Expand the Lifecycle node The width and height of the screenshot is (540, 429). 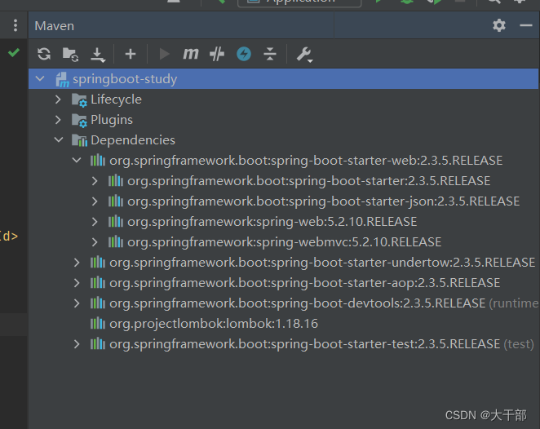pyautogui.click(x=58, y=100)
